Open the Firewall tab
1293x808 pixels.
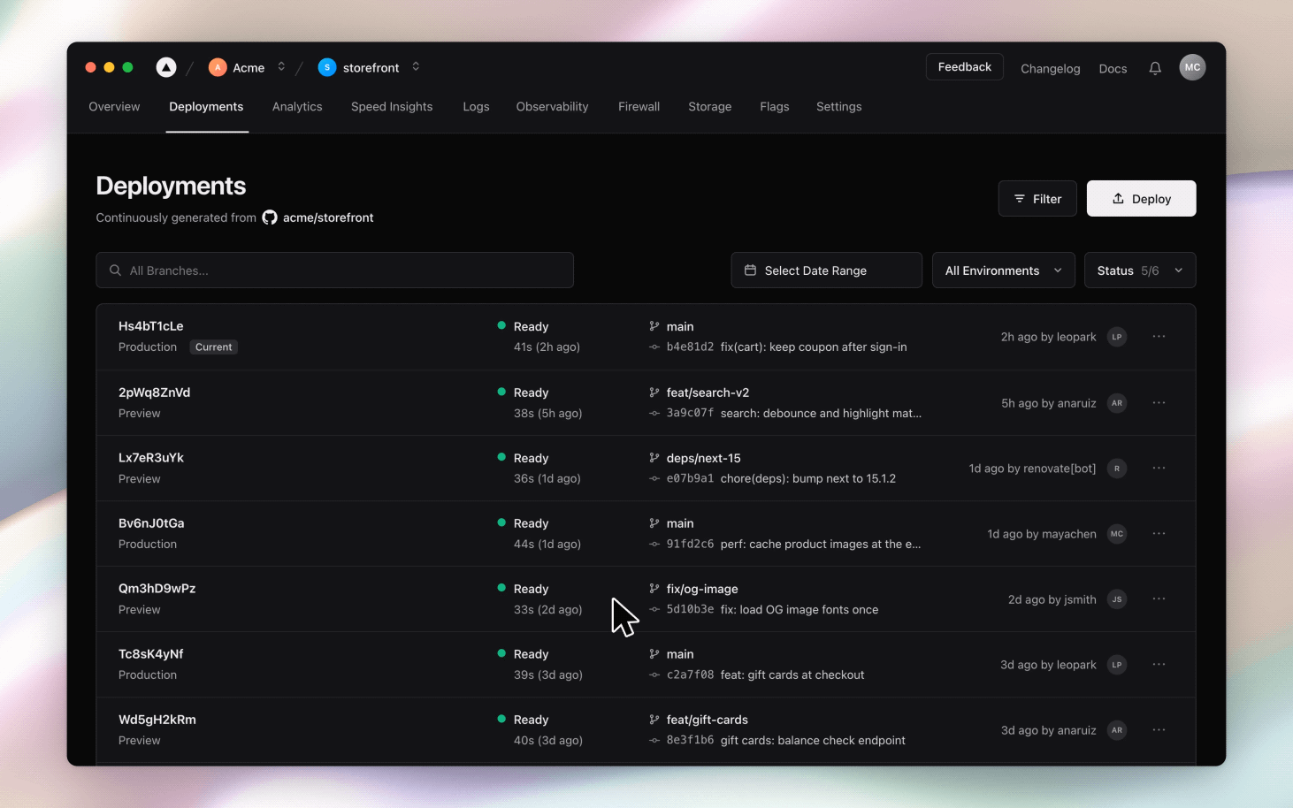pyautogui.click(x=639, y=107)
